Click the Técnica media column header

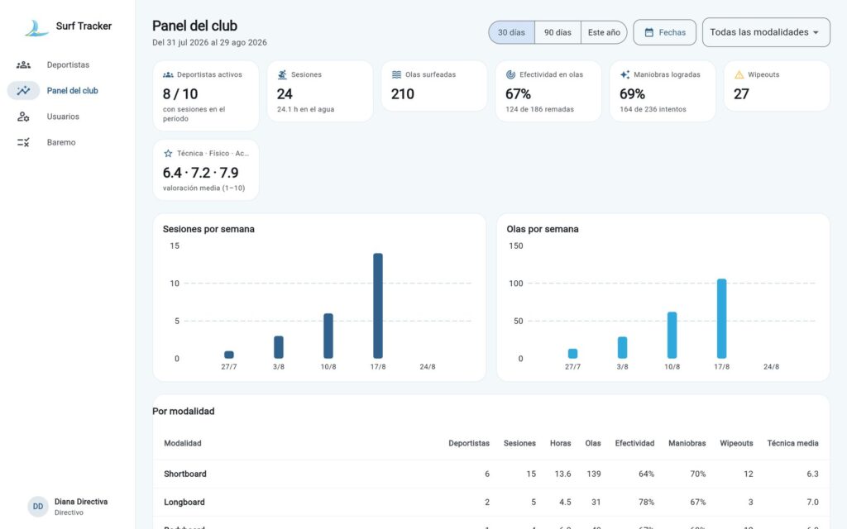click(x=792, y=443)
